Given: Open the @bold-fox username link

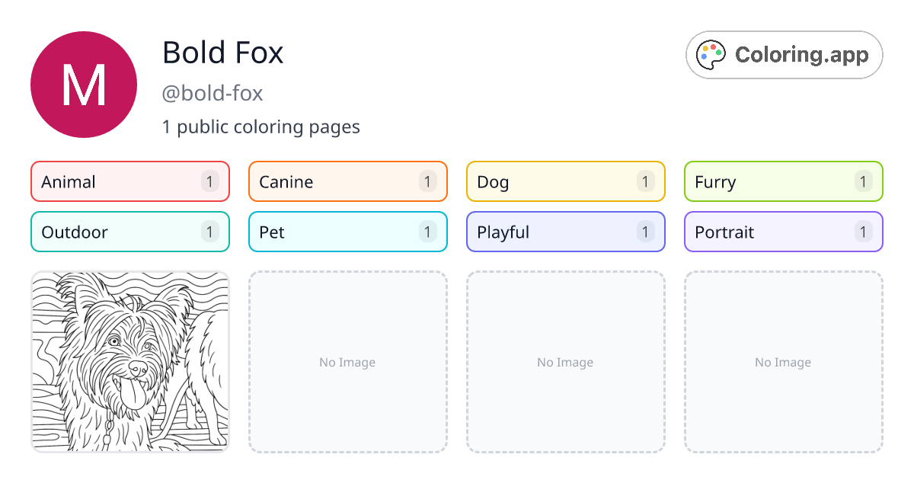Looking at the screenshot, I should coord(213,93).
